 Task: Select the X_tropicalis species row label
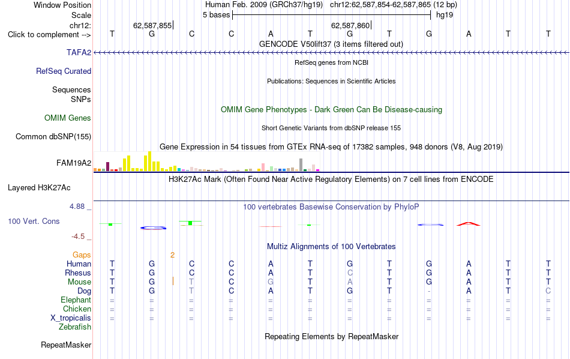pos(71,318)
